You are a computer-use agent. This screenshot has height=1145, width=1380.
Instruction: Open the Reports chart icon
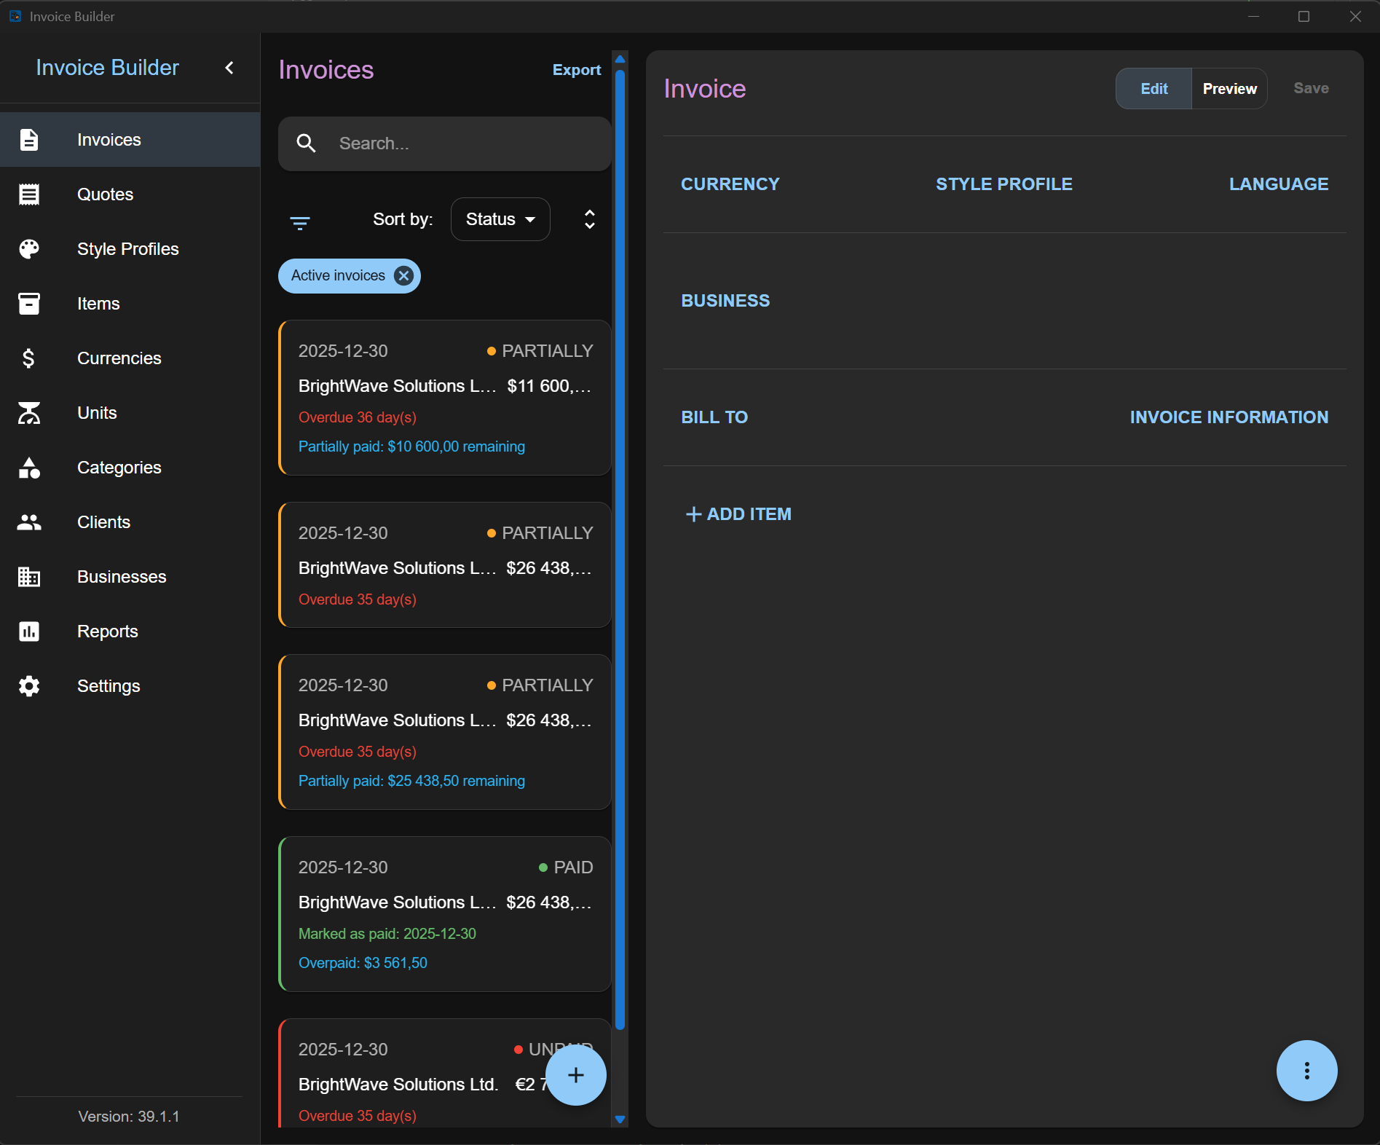tap(29, 631)
